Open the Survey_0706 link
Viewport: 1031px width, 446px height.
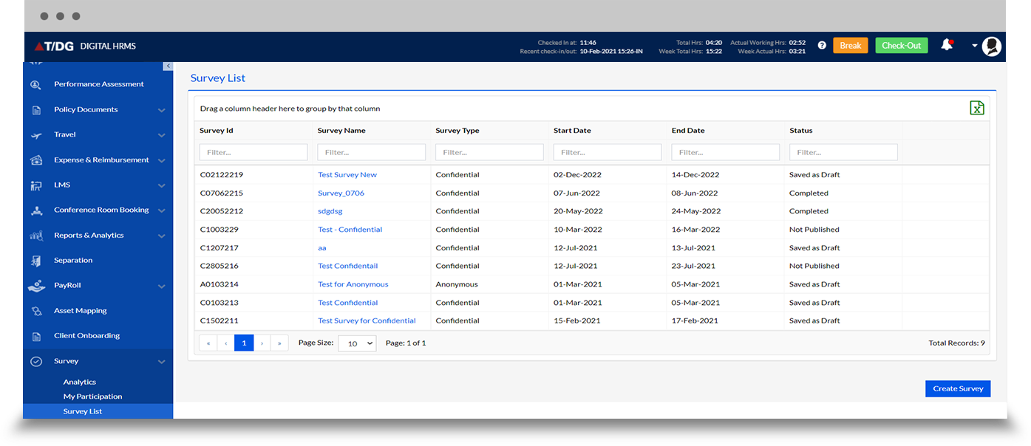point(341,193)
